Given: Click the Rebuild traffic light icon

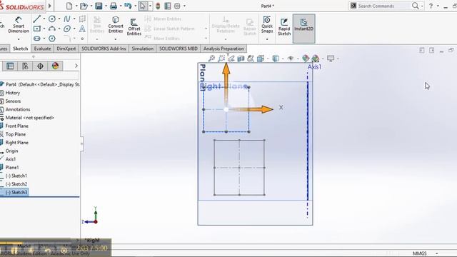Looking at the screenshot, I should pyautogui.click(x=158, y=6).
